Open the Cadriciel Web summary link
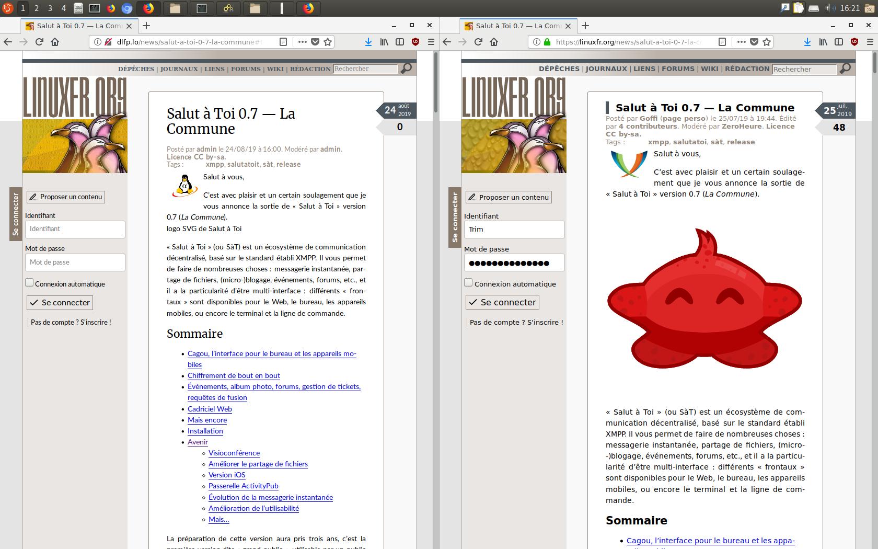Image resolution: width=878 pixels, height=549 pixels. pos(210,409)
